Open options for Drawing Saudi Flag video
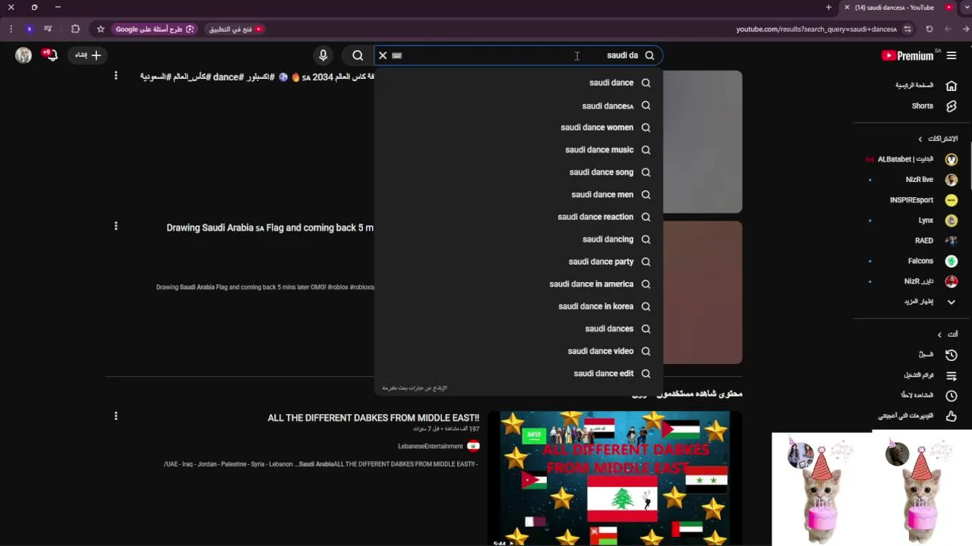The height and width of the screenshot is (546, 972). click(x=115, y=226)
